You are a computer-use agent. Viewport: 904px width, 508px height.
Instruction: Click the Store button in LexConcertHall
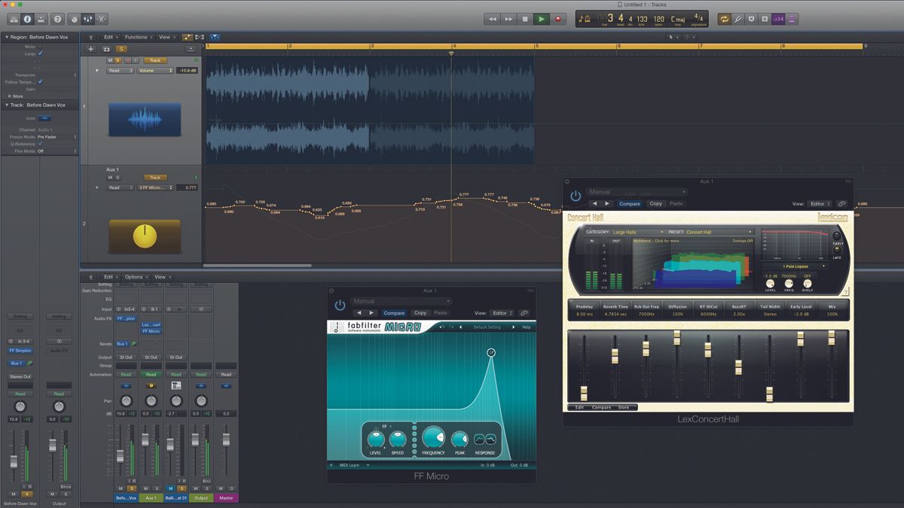pos(624,407)
